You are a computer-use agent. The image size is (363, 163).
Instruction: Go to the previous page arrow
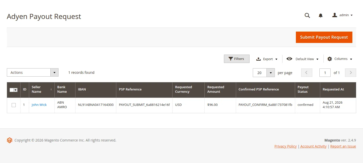coord(307,73)
